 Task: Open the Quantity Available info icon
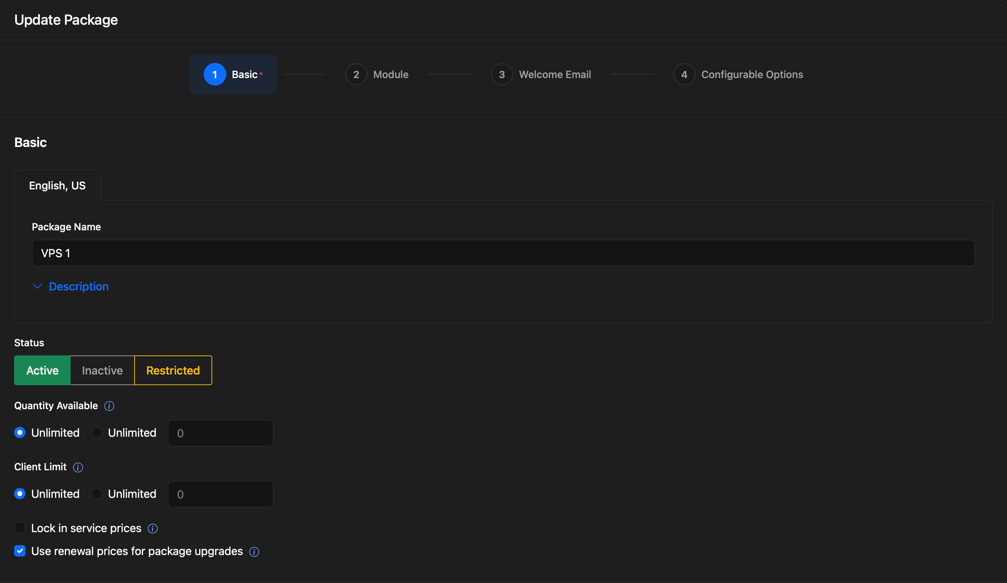pyautogui.click(x=109, y=406)
